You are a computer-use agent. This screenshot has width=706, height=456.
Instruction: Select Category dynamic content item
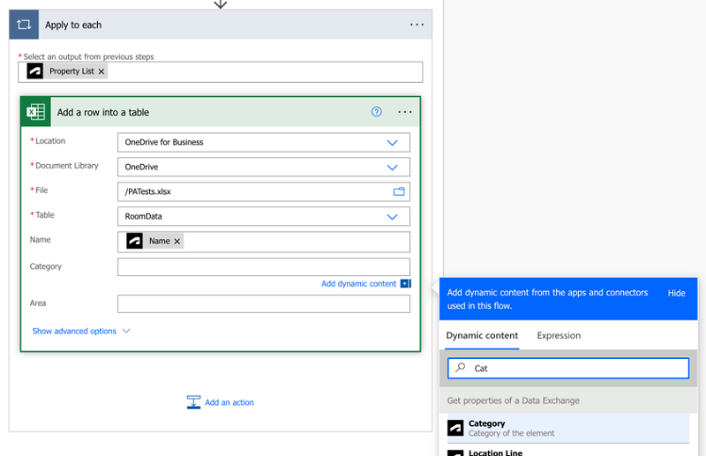pos(568,428)
